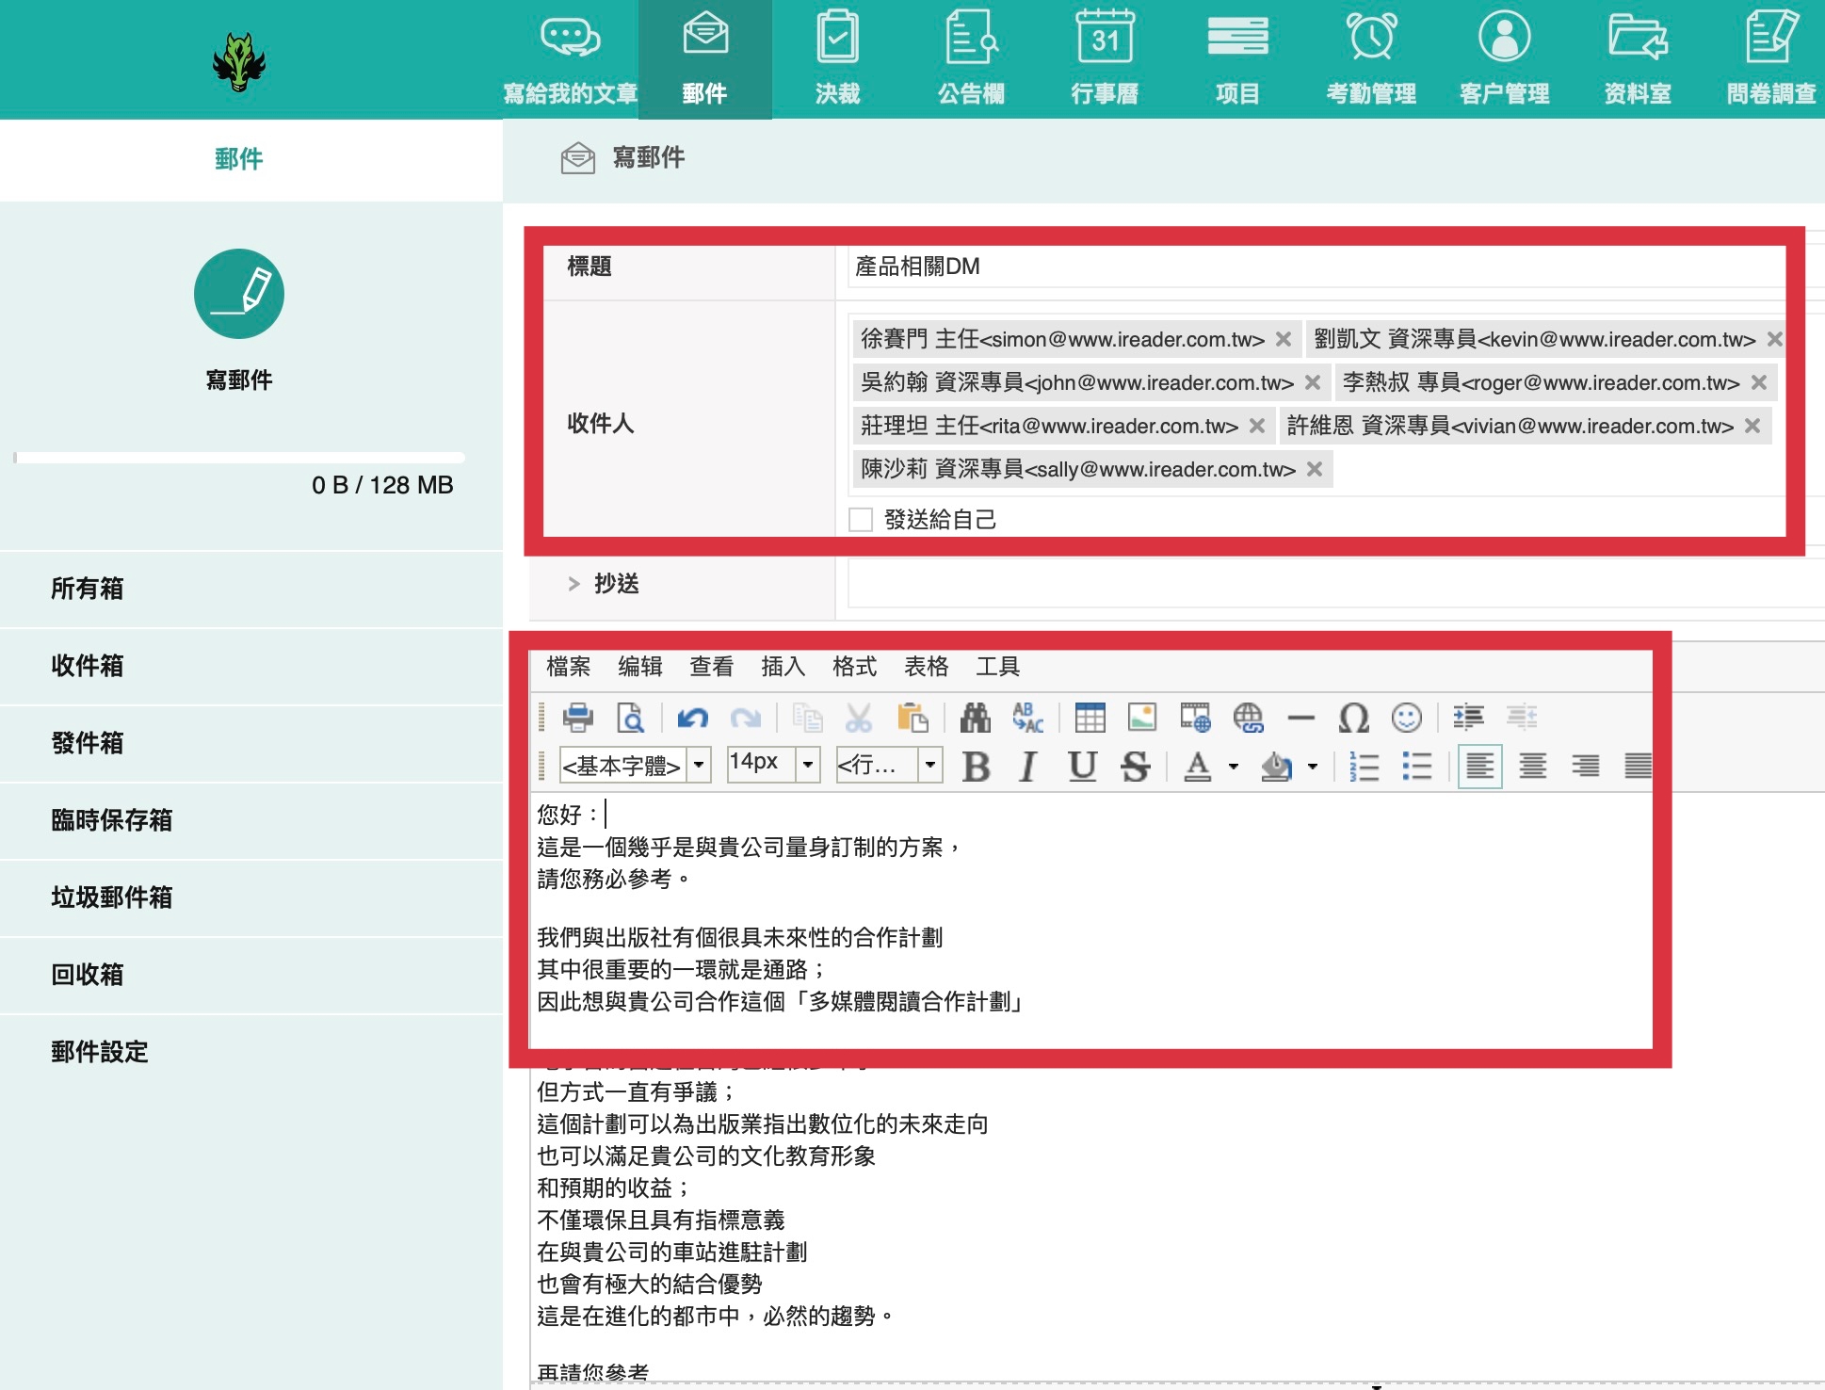The height and width of the screenshot is (1390, 1825).
Task: Click the print icon in editor toolbar
Action: click(x=577, y=718)
